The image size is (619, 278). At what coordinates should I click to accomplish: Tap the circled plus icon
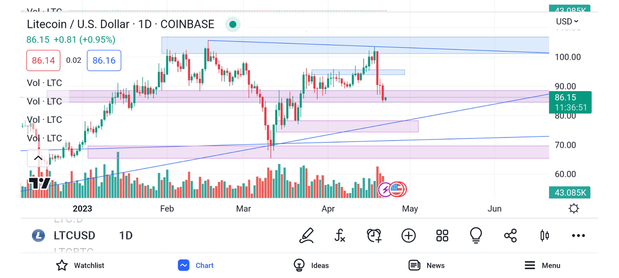coord(409,236)
